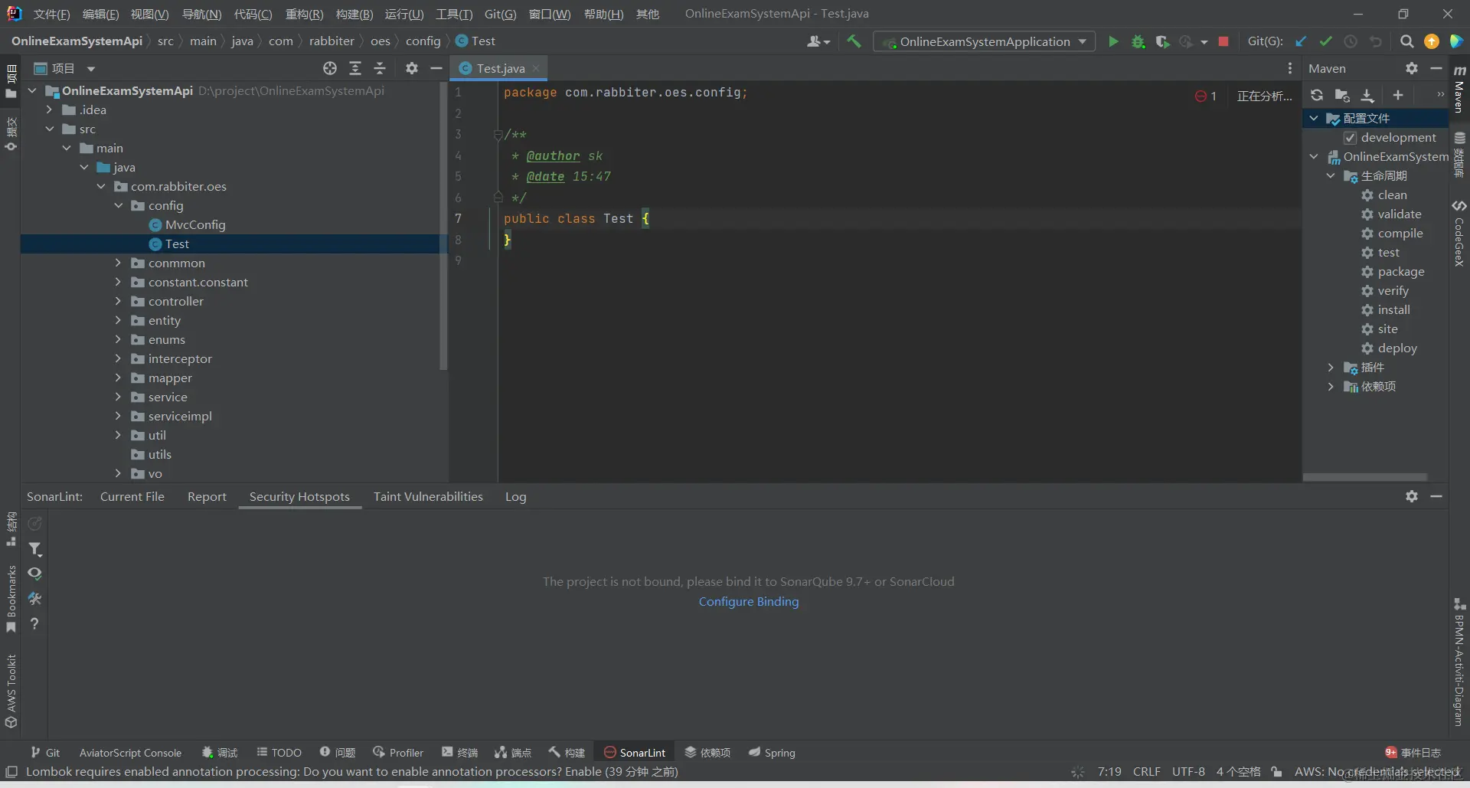Open the Spring tool window

[x=772, y=753]
